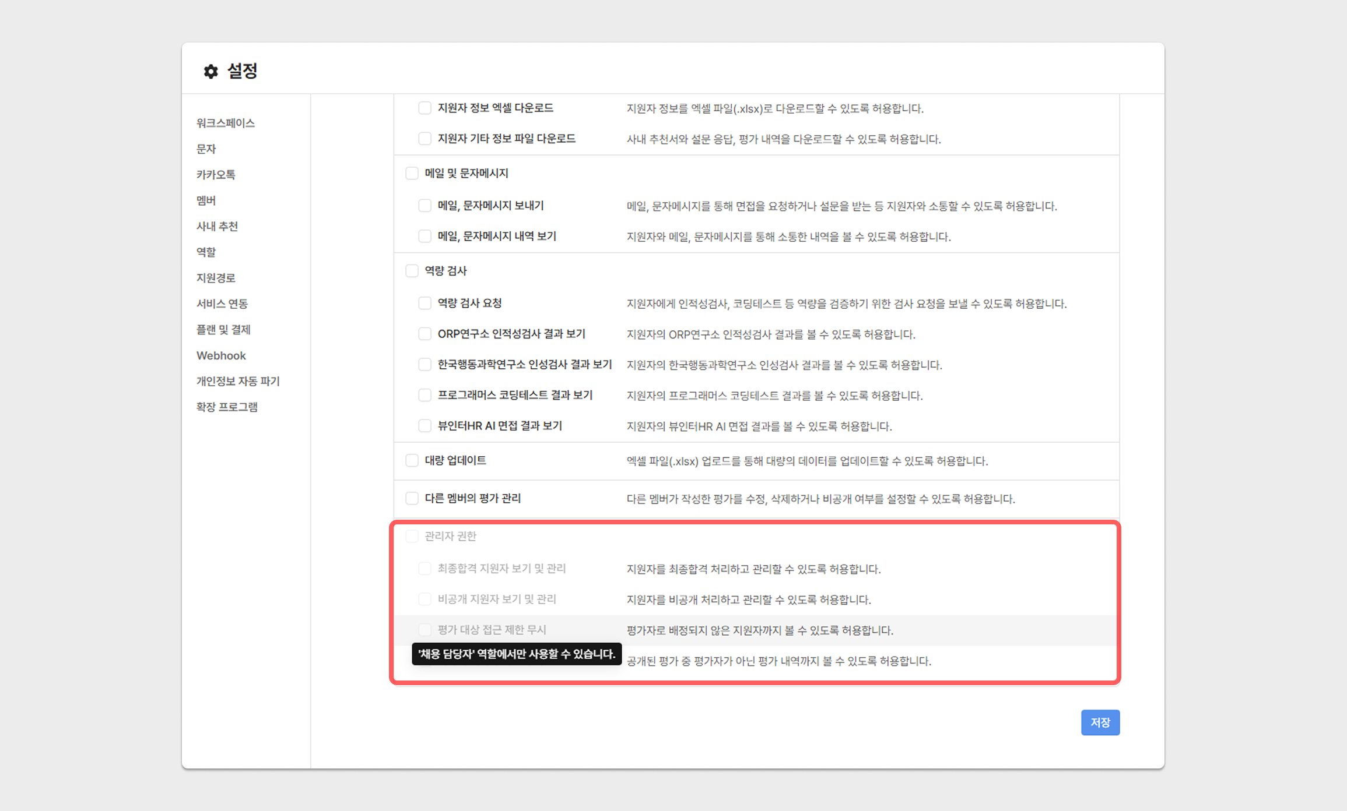Viewport: 1347px width, 811px height.
Task: Open 플랜 및 결제 settings
Action: [x=223, y=329]
